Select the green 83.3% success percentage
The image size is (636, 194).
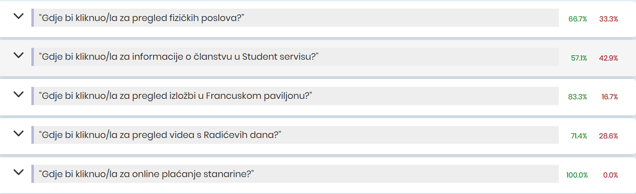577,97
